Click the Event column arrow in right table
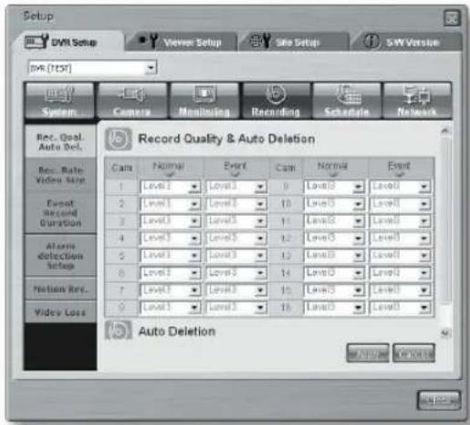The width and height of the screenshot is (470, 425). click(399, 175)
